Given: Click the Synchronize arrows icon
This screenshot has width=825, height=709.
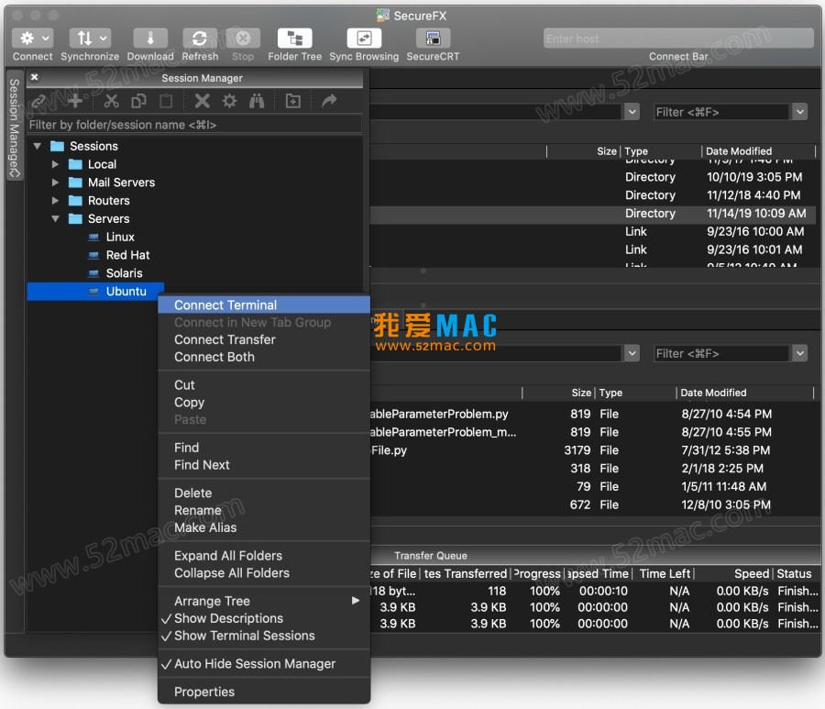Looking at the screenshot, I should coord(90,39).
